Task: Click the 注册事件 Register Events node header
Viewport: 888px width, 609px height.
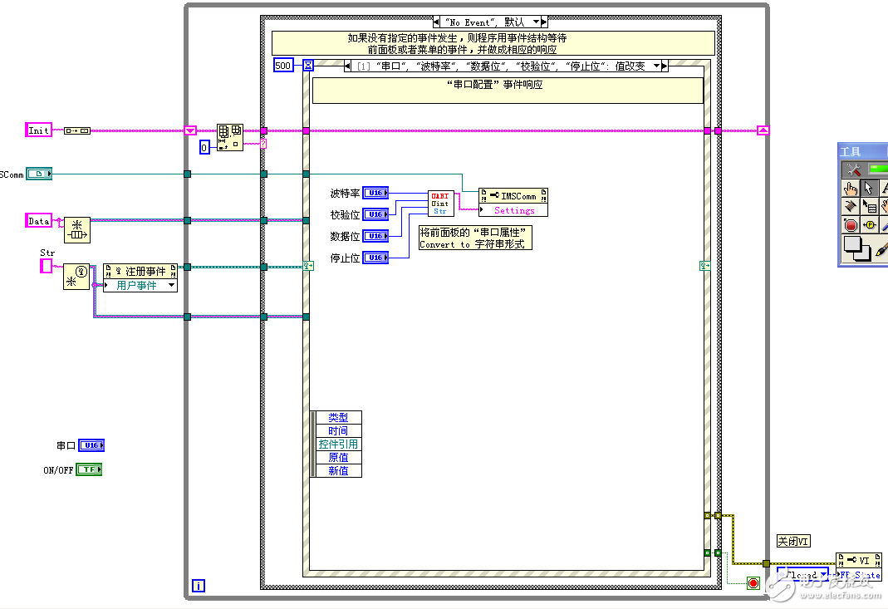Action: (140, 272)
